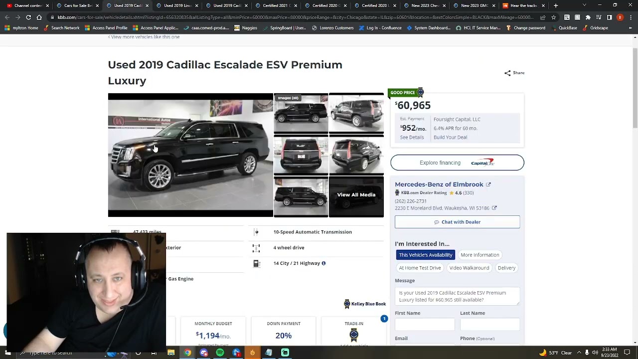Select the Video Walkaround option
Image resolution: width=638 pixels, height=359 pixels.
[469, 268]
